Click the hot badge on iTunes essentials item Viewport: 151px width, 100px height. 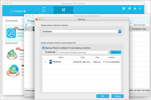pyautogui.click(x=16, y=28)
